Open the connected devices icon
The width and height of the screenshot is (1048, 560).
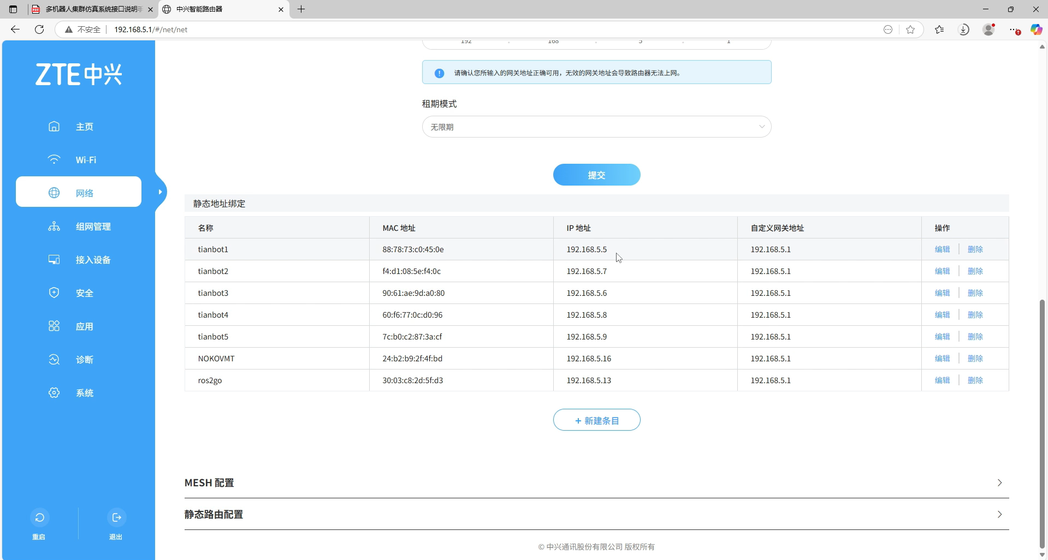point(54,260)
